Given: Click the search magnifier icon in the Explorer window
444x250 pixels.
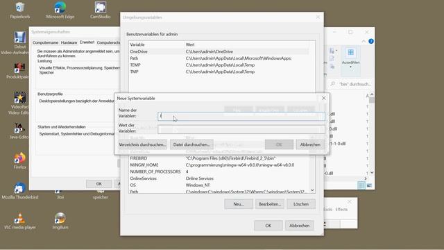Looking at the screenshot, I should 333,84.
